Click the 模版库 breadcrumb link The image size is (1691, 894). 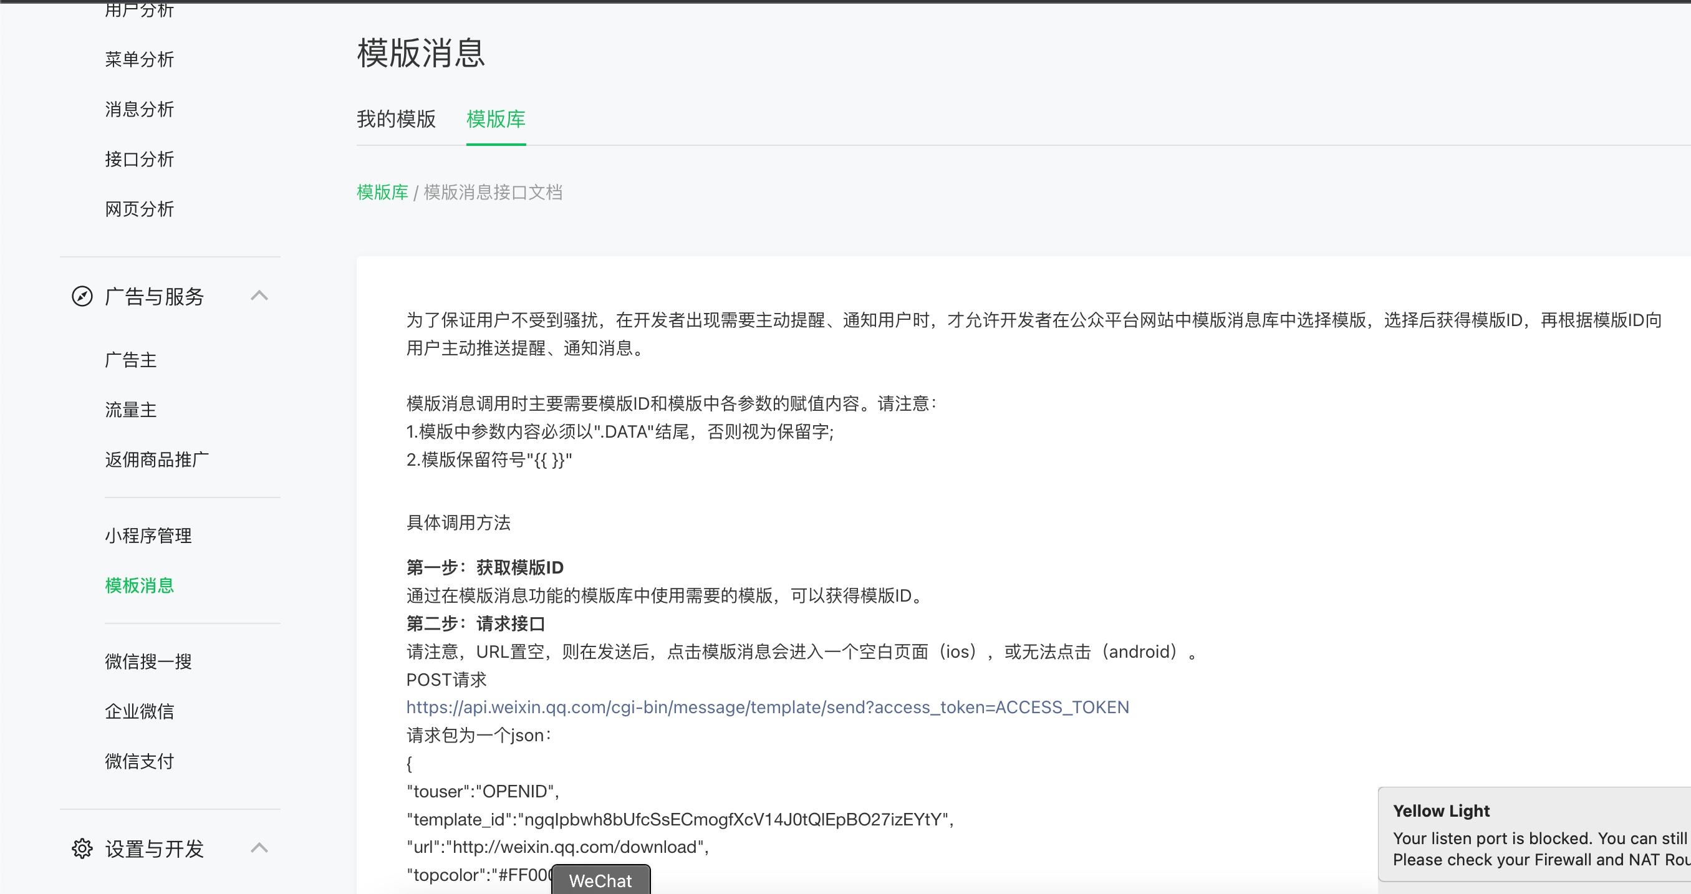click(x=382, y=192)
